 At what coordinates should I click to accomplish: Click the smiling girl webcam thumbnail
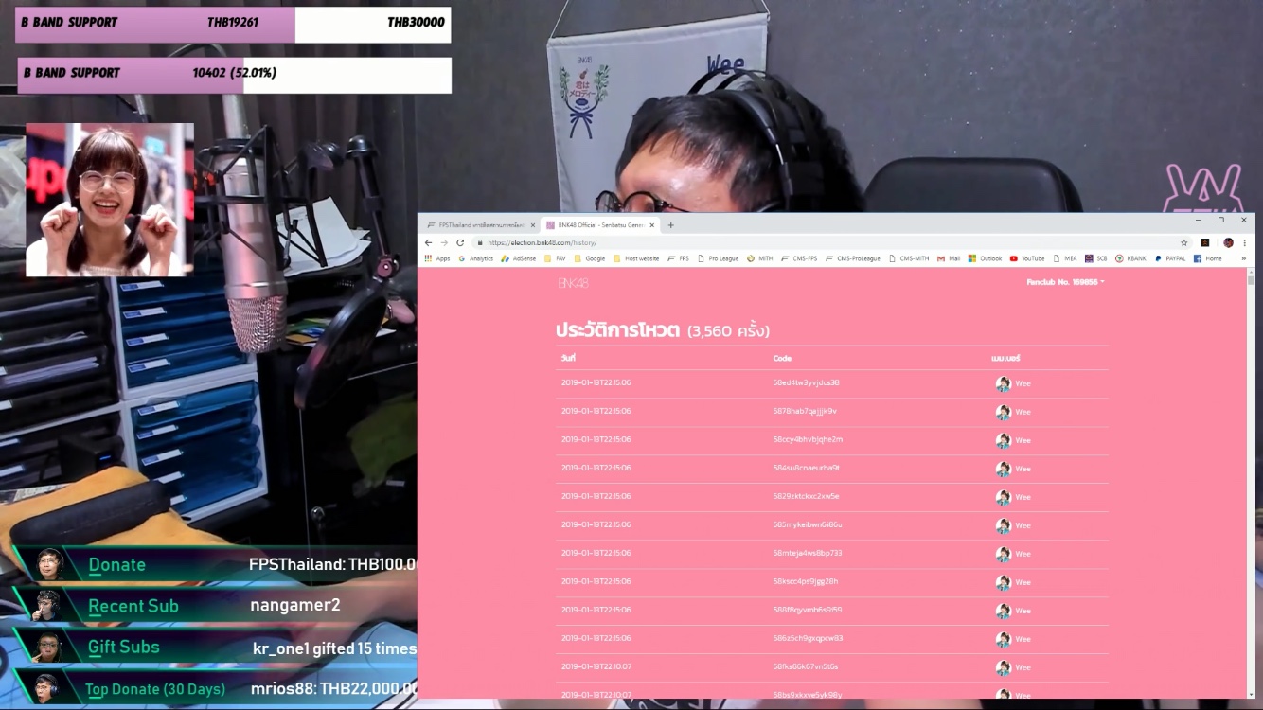(110, 200)
